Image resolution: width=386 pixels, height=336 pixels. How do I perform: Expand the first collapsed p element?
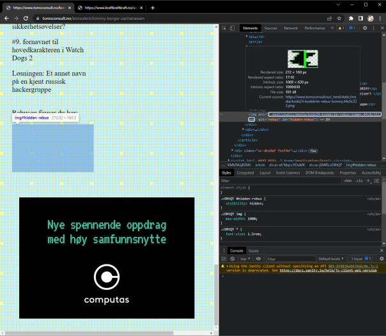pos(247,36)
